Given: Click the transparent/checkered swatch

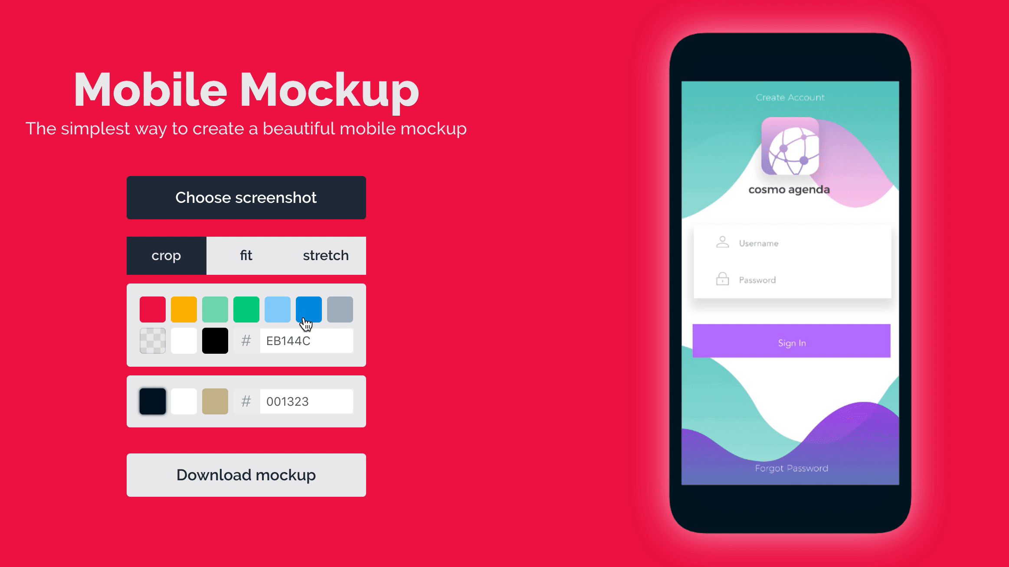Looking at the screenshot, I should 152,340.
